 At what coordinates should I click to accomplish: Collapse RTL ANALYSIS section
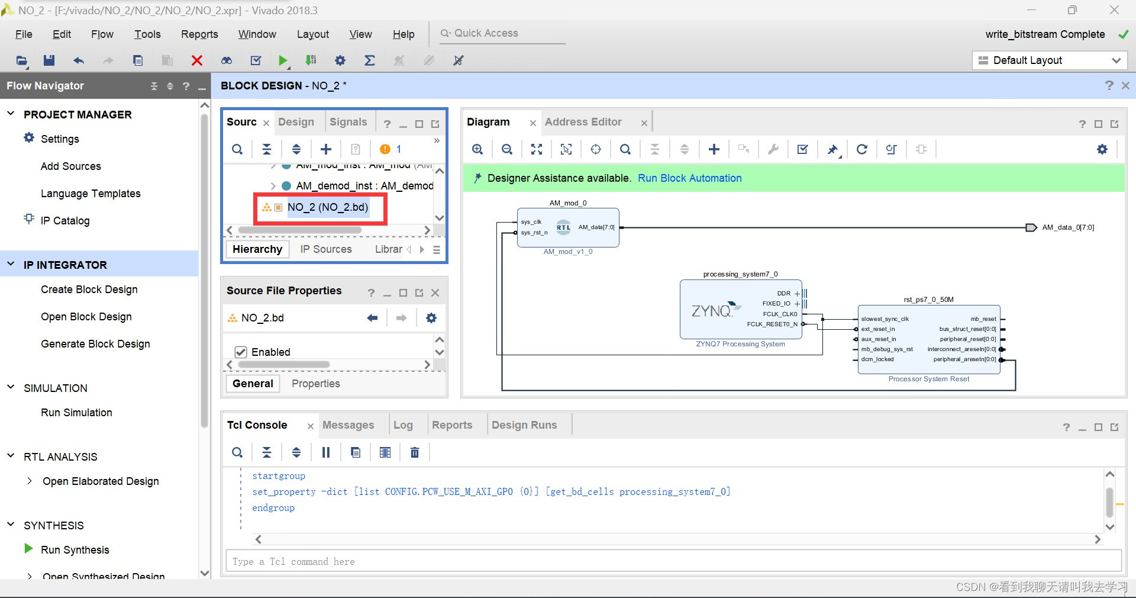coord(11,456)
